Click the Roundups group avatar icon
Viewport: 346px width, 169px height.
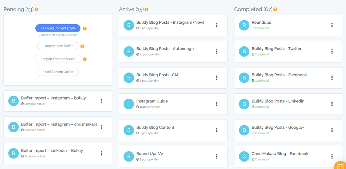tap(244, 25)
